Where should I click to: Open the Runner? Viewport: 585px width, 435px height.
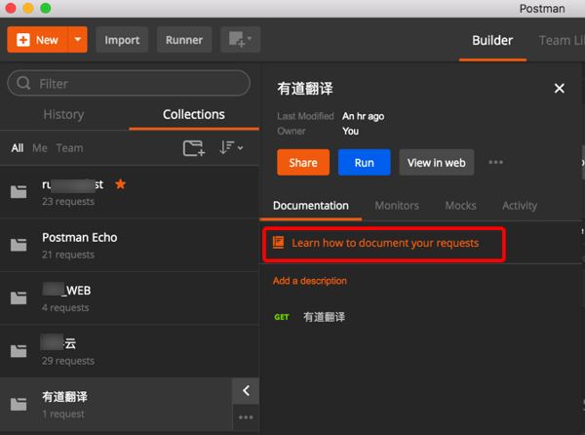pyautogui.click(x=184, y=40)
